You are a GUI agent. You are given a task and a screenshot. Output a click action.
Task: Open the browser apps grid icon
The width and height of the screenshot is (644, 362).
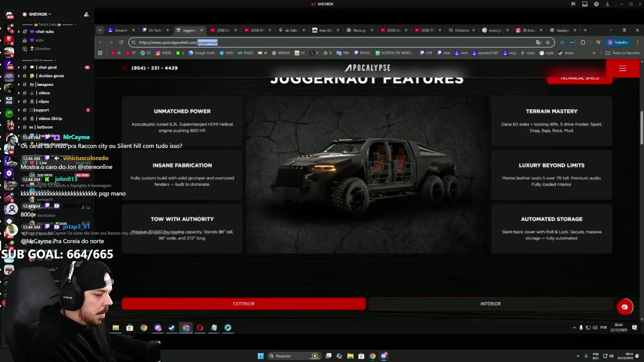click(100, 53)
